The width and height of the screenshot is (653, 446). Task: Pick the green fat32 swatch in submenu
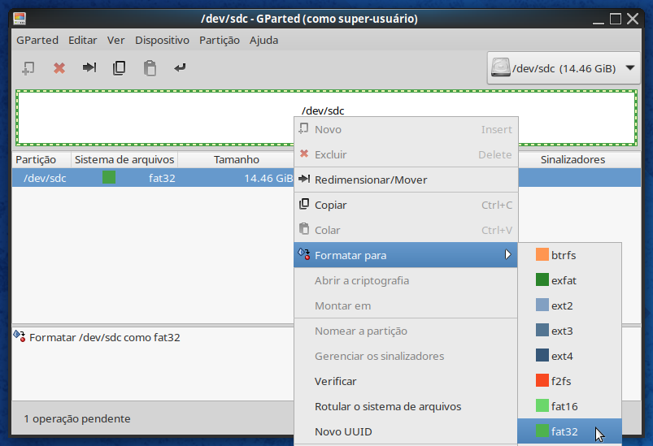click(x=542, y=431)
